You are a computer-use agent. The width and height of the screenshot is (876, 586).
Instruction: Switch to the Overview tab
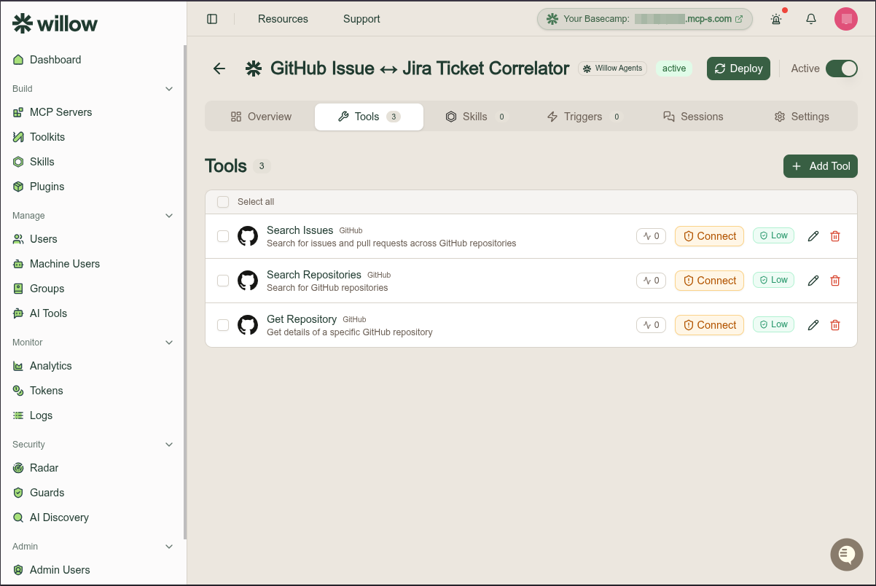(x=261, y=117)
